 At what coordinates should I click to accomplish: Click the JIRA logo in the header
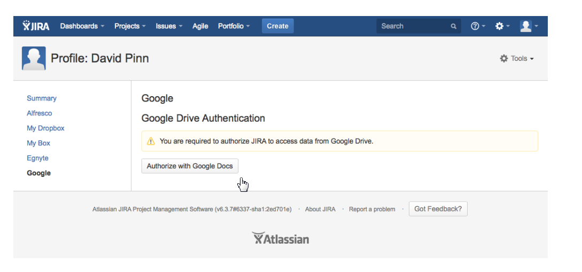point(36,26)
